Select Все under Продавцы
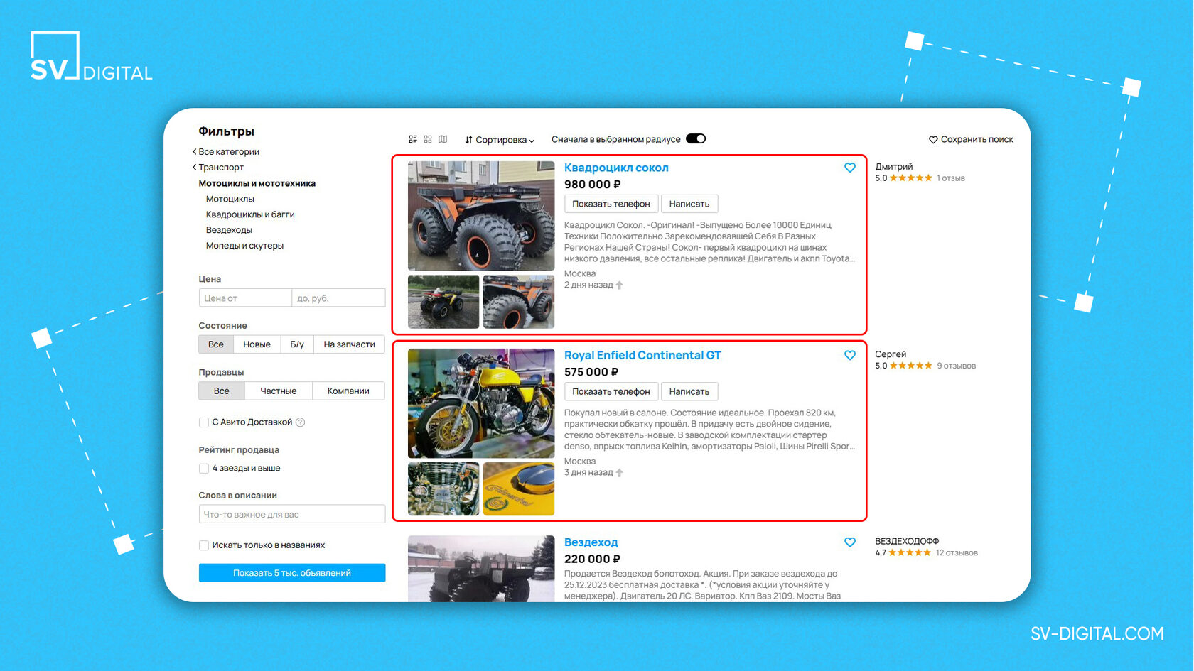This screenshot has width=1194, height=671. pyautogui.click(x=222, y=391)
